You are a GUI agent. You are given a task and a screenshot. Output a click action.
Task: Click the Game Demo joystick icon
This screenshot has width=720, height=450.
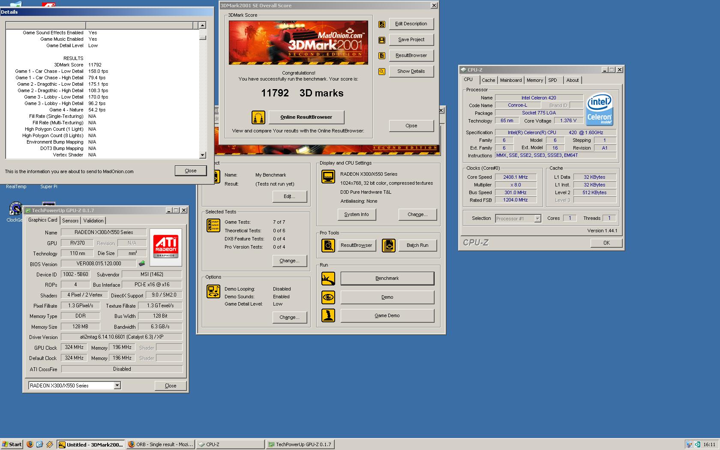[328, 315]
